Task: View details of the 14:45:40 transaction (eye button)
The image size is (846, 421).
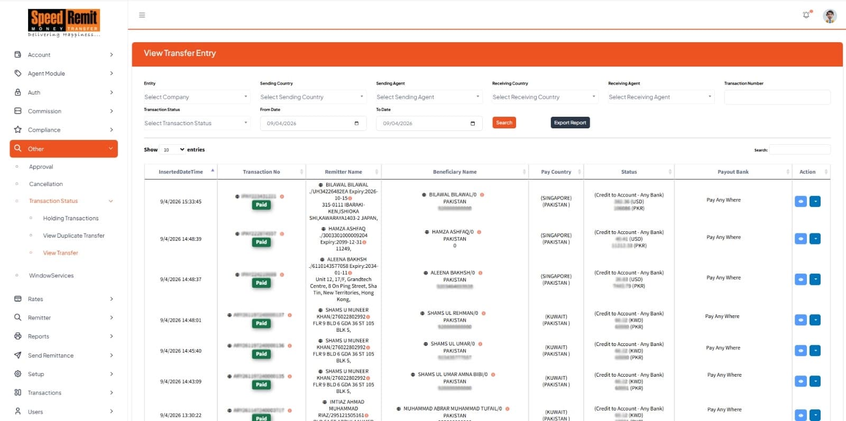Action: [x=801, y=350]
